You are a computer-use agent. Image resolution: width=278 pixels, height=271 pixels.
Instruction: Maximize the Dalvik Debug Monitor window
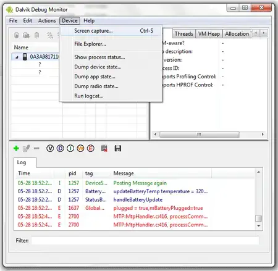(x=245, y=8)
